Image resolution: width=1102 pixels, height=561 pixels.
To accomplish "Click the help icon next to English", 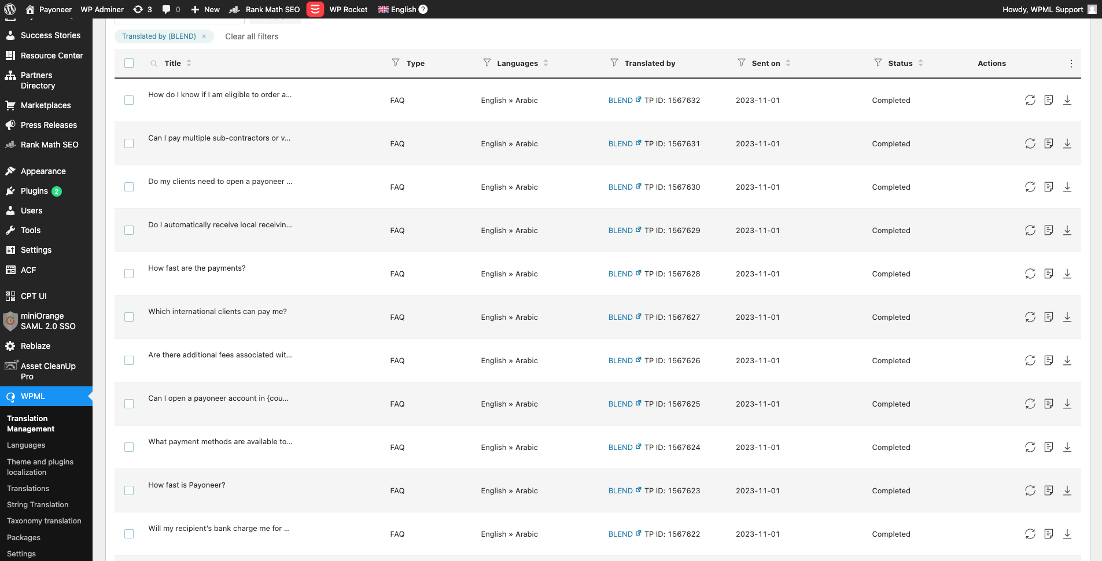I will coord(423,9).
